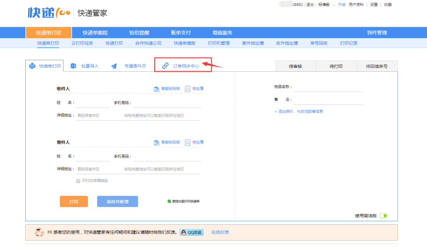The width and height of the screenshot is (427, 247).
Task: Click the Excel icon for 批量导入
Action: point(73,66)
